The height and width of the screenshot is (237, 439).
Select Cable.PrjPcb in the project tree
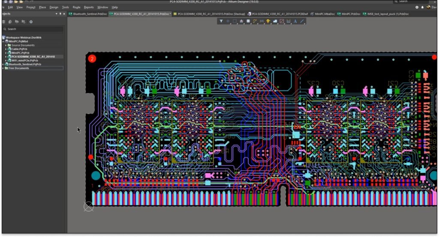(19, 49)
